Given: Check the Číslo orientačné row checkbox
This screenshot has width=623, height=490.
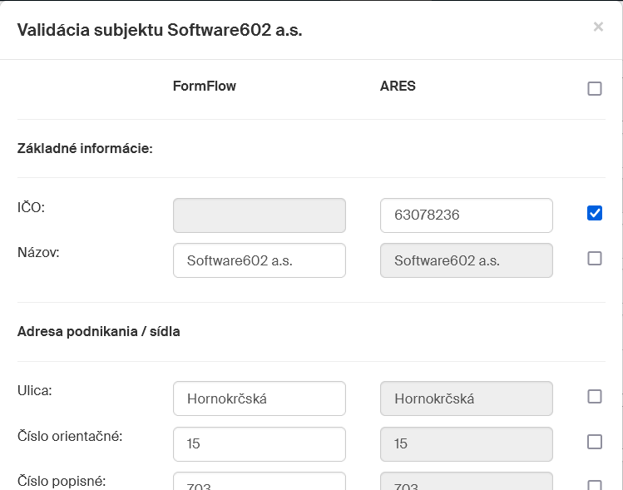Looking at the screenshot, I should [x=595, y=442].
